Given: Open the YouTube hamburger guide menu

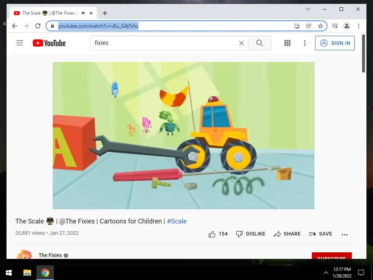Looking at the screenshot, I should [x=20, y=43].
